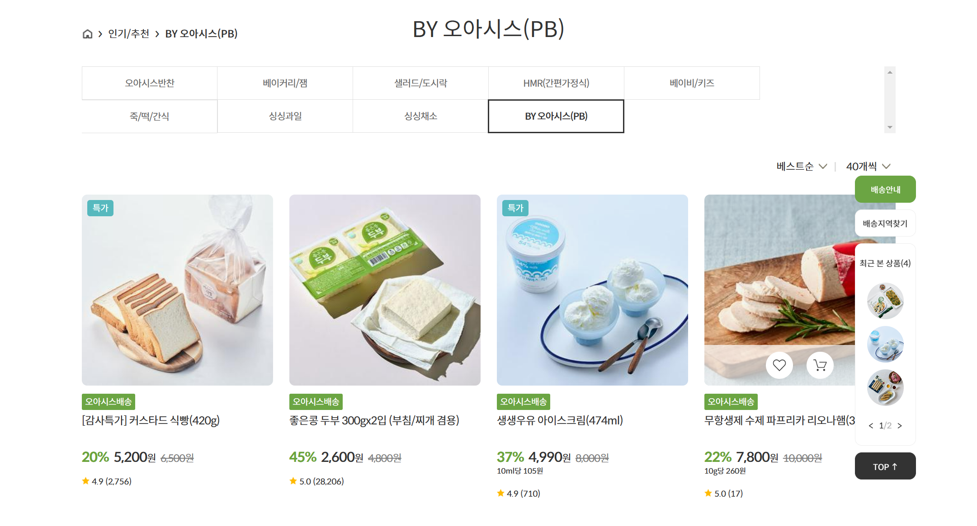The image size is (977, 526).
Task: Open the 싱싱과일 category tab
Action: coord(285,116)
